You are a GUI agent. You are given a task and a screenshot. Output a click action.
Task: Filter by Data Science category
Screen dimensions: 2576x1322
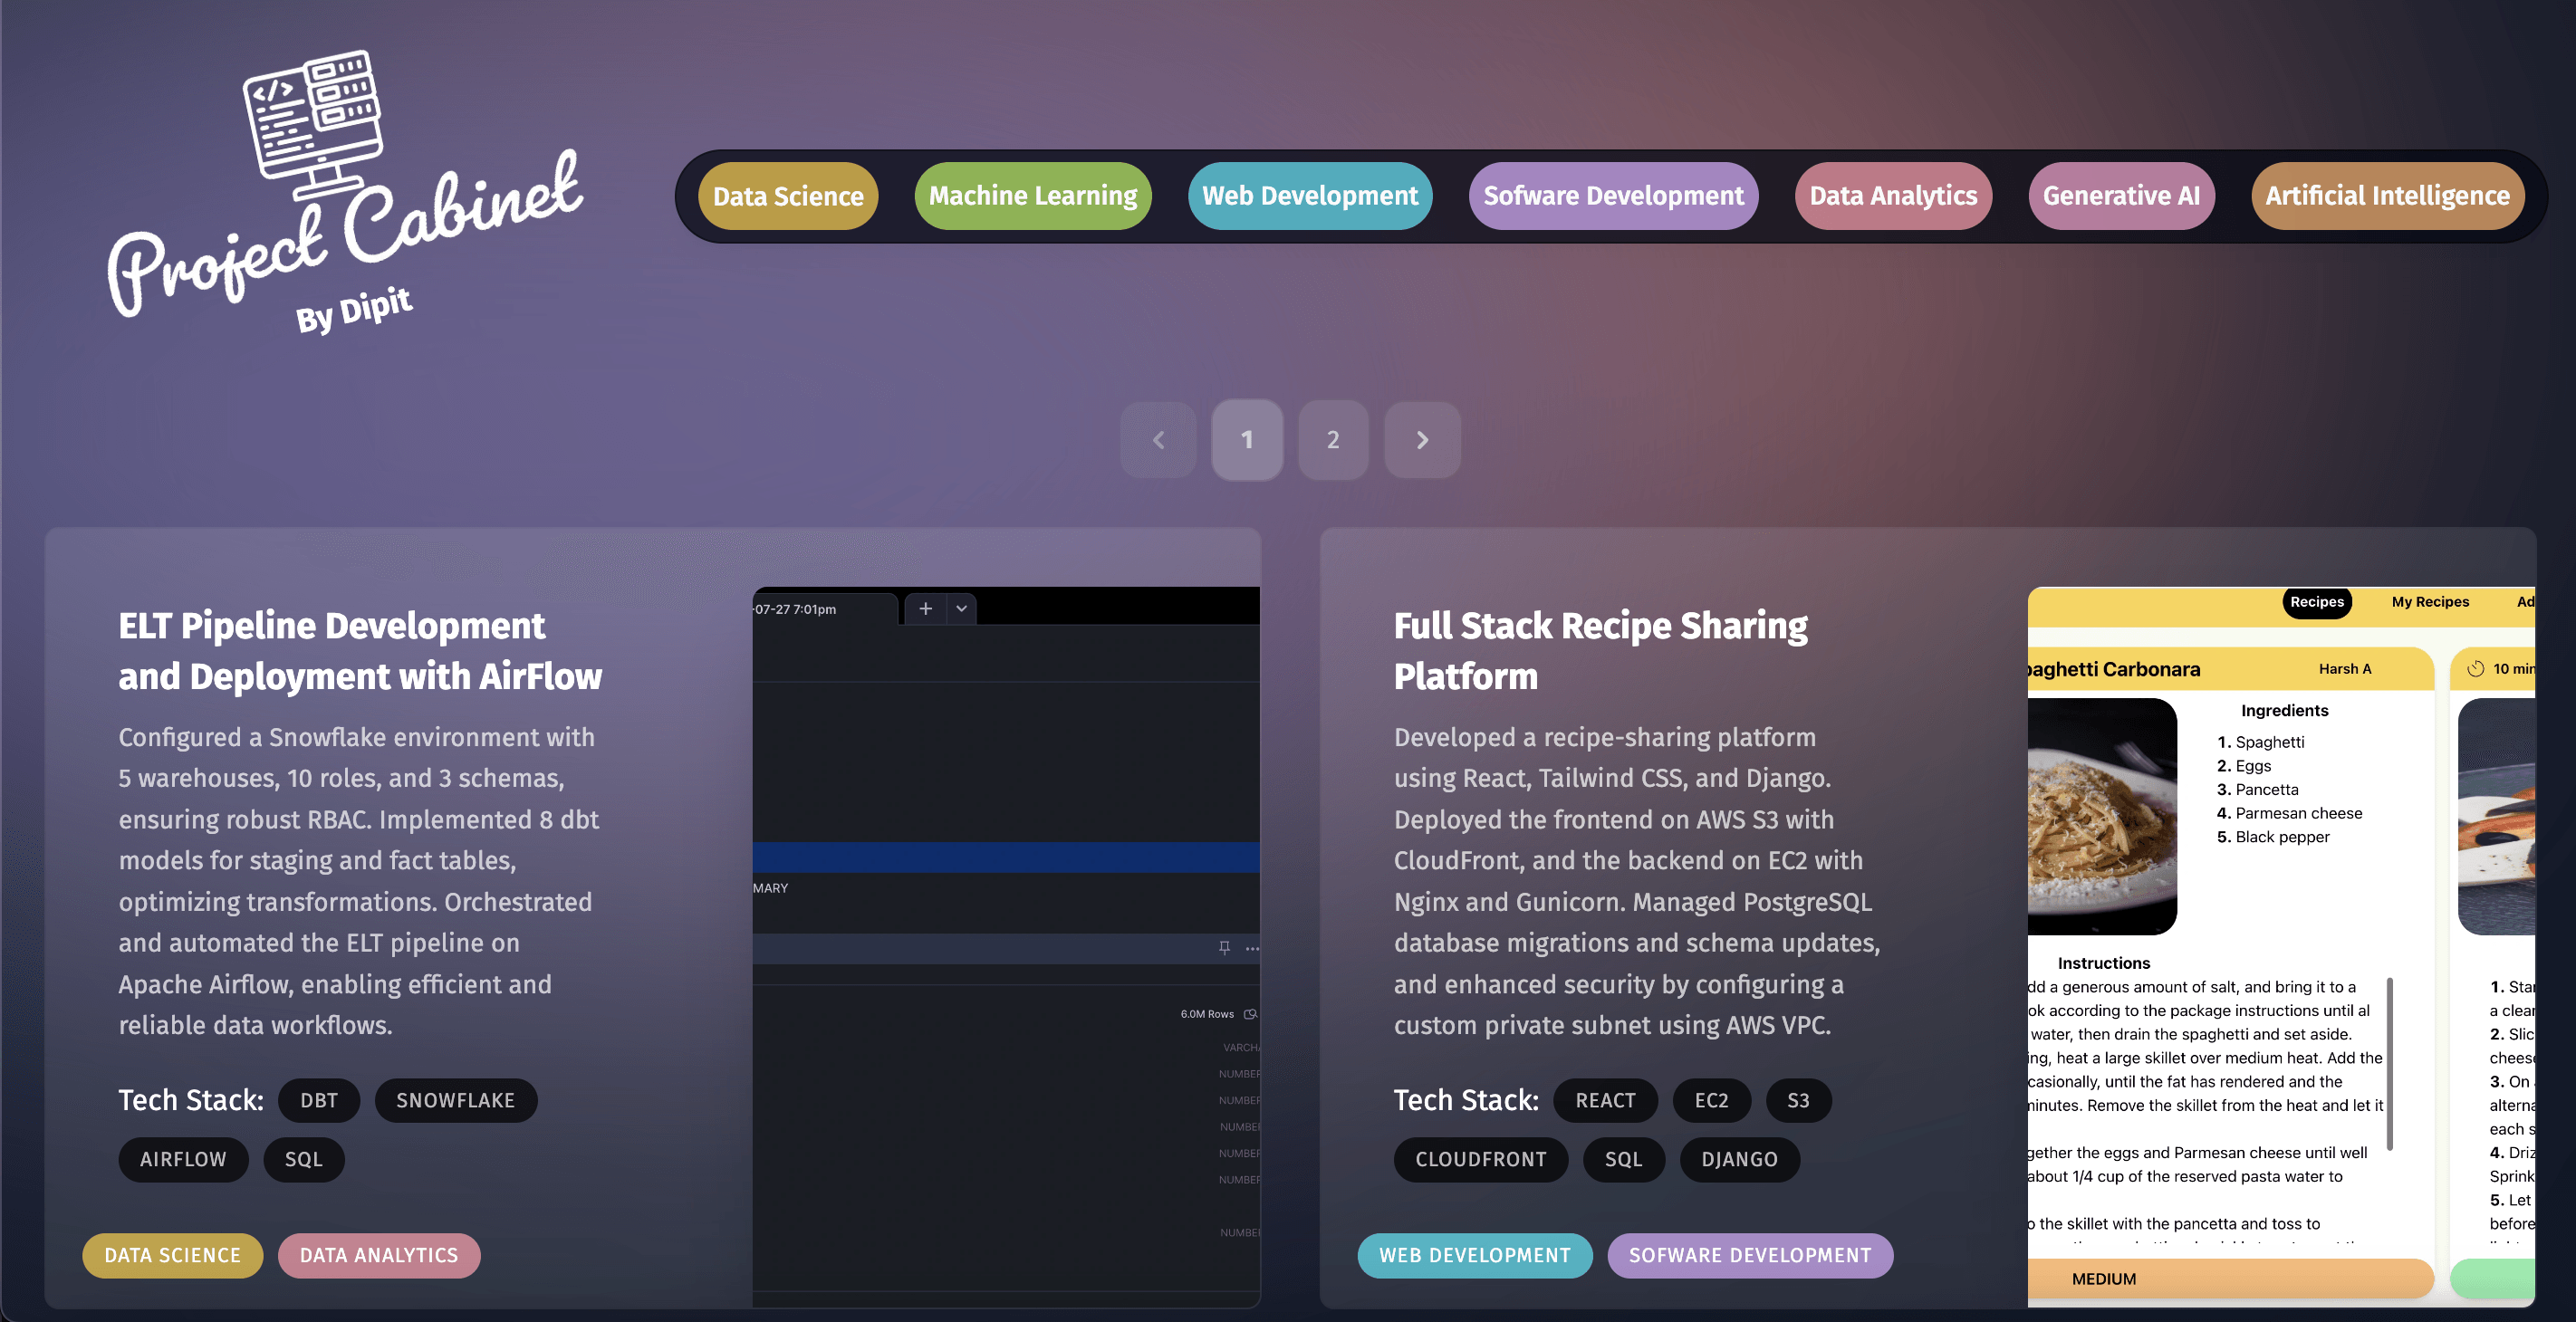[788, 196]
